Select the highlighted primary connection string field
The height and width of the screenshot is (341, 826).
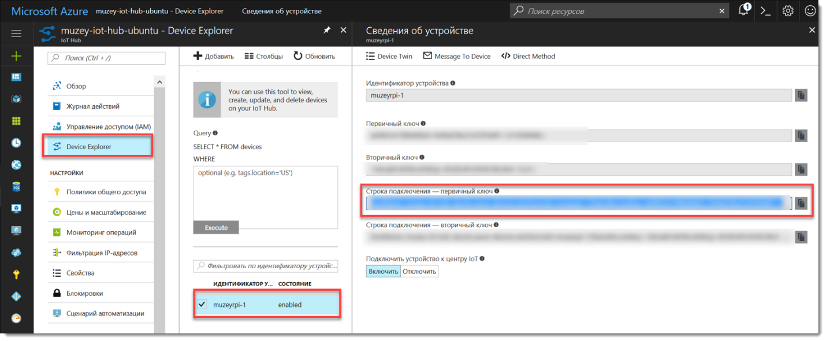[x=579, y=203]
